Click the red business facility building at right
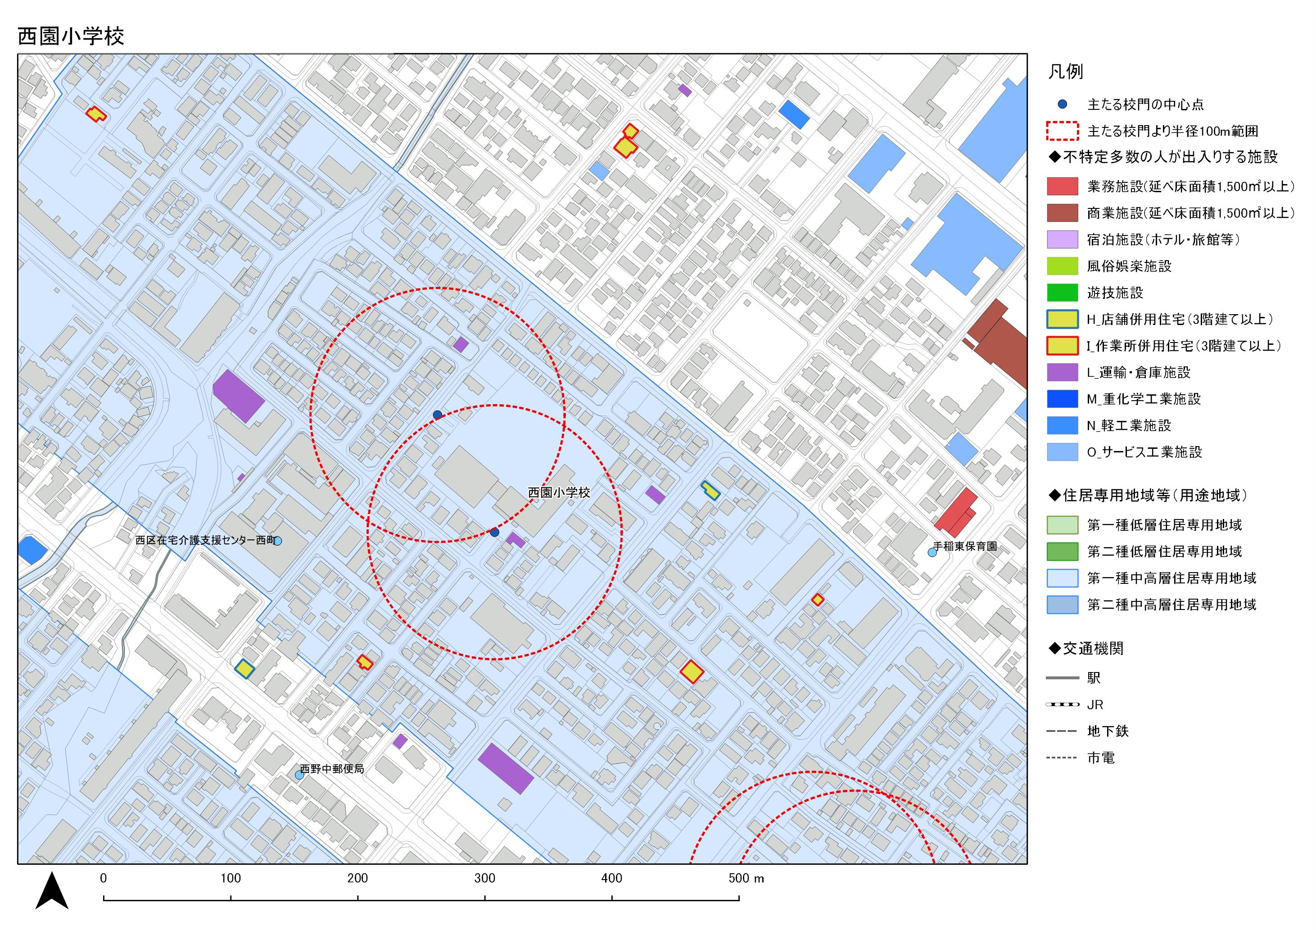This screenshot has height=930, width=1316. pyautogui.click(x=956, y=514)
